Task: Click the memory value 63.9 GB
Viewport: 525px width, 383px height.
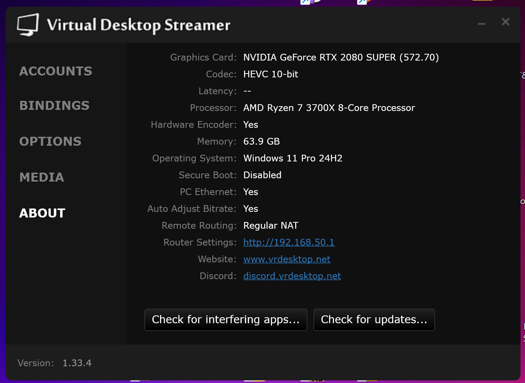Action: click(x=262, y=141)
